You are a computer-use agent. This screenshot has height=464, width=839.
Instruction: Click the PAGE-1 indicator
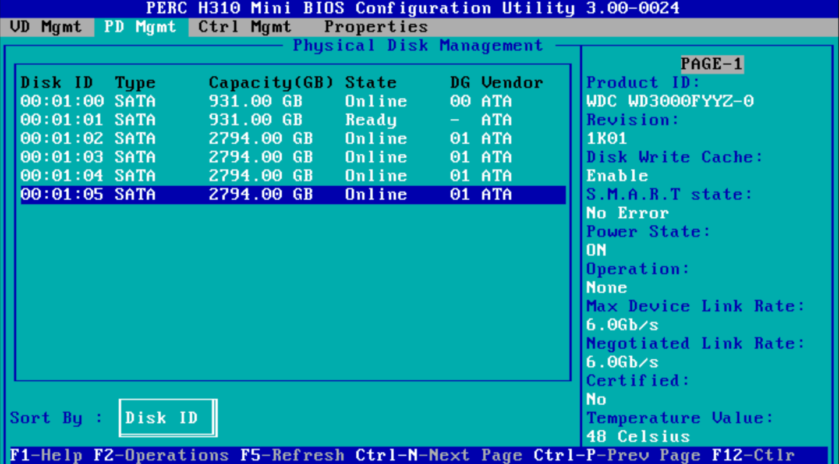point(711,64)
